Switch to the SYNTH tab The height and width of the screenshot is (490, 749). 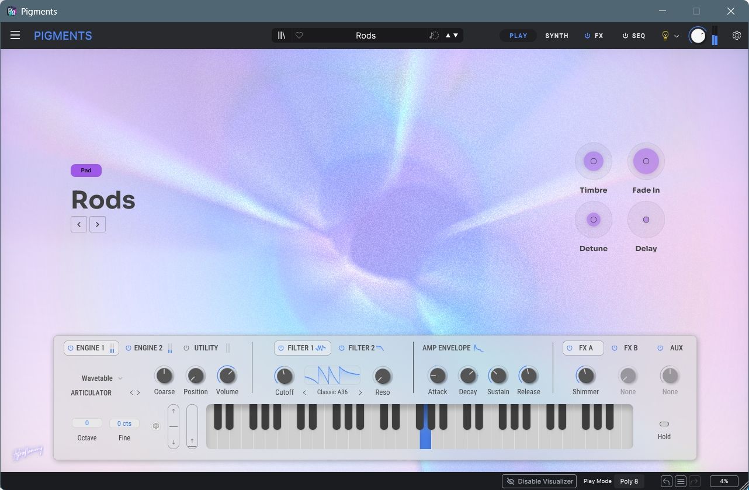[x=556, y=36]
